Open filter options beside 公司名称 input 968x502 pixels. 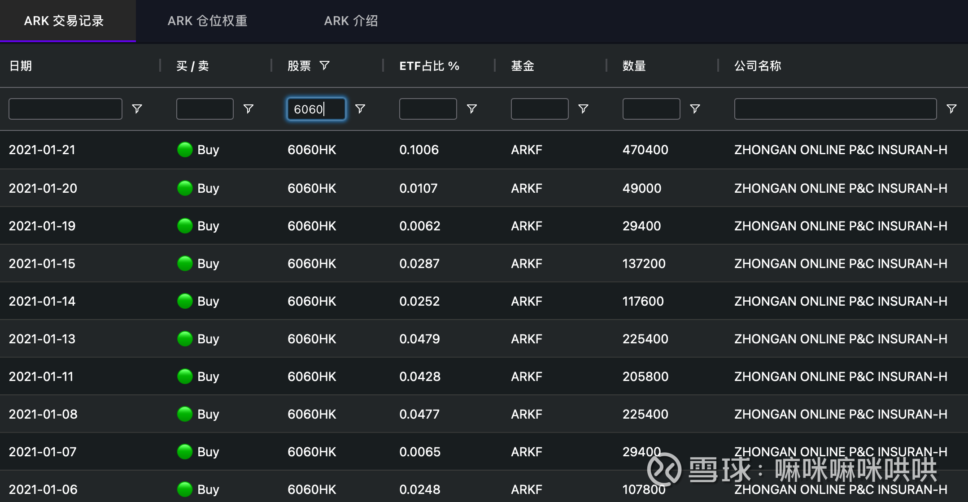click(951, 109)
